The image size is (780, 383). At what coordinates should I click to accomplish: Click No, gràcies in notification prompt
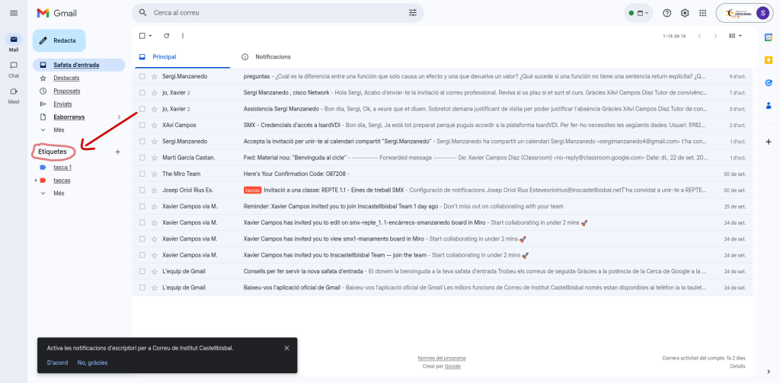point(92,362)
